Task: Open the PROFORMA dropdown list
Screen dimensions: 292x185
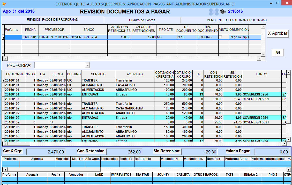Action: pyautogui.click(x=87, y=65)
